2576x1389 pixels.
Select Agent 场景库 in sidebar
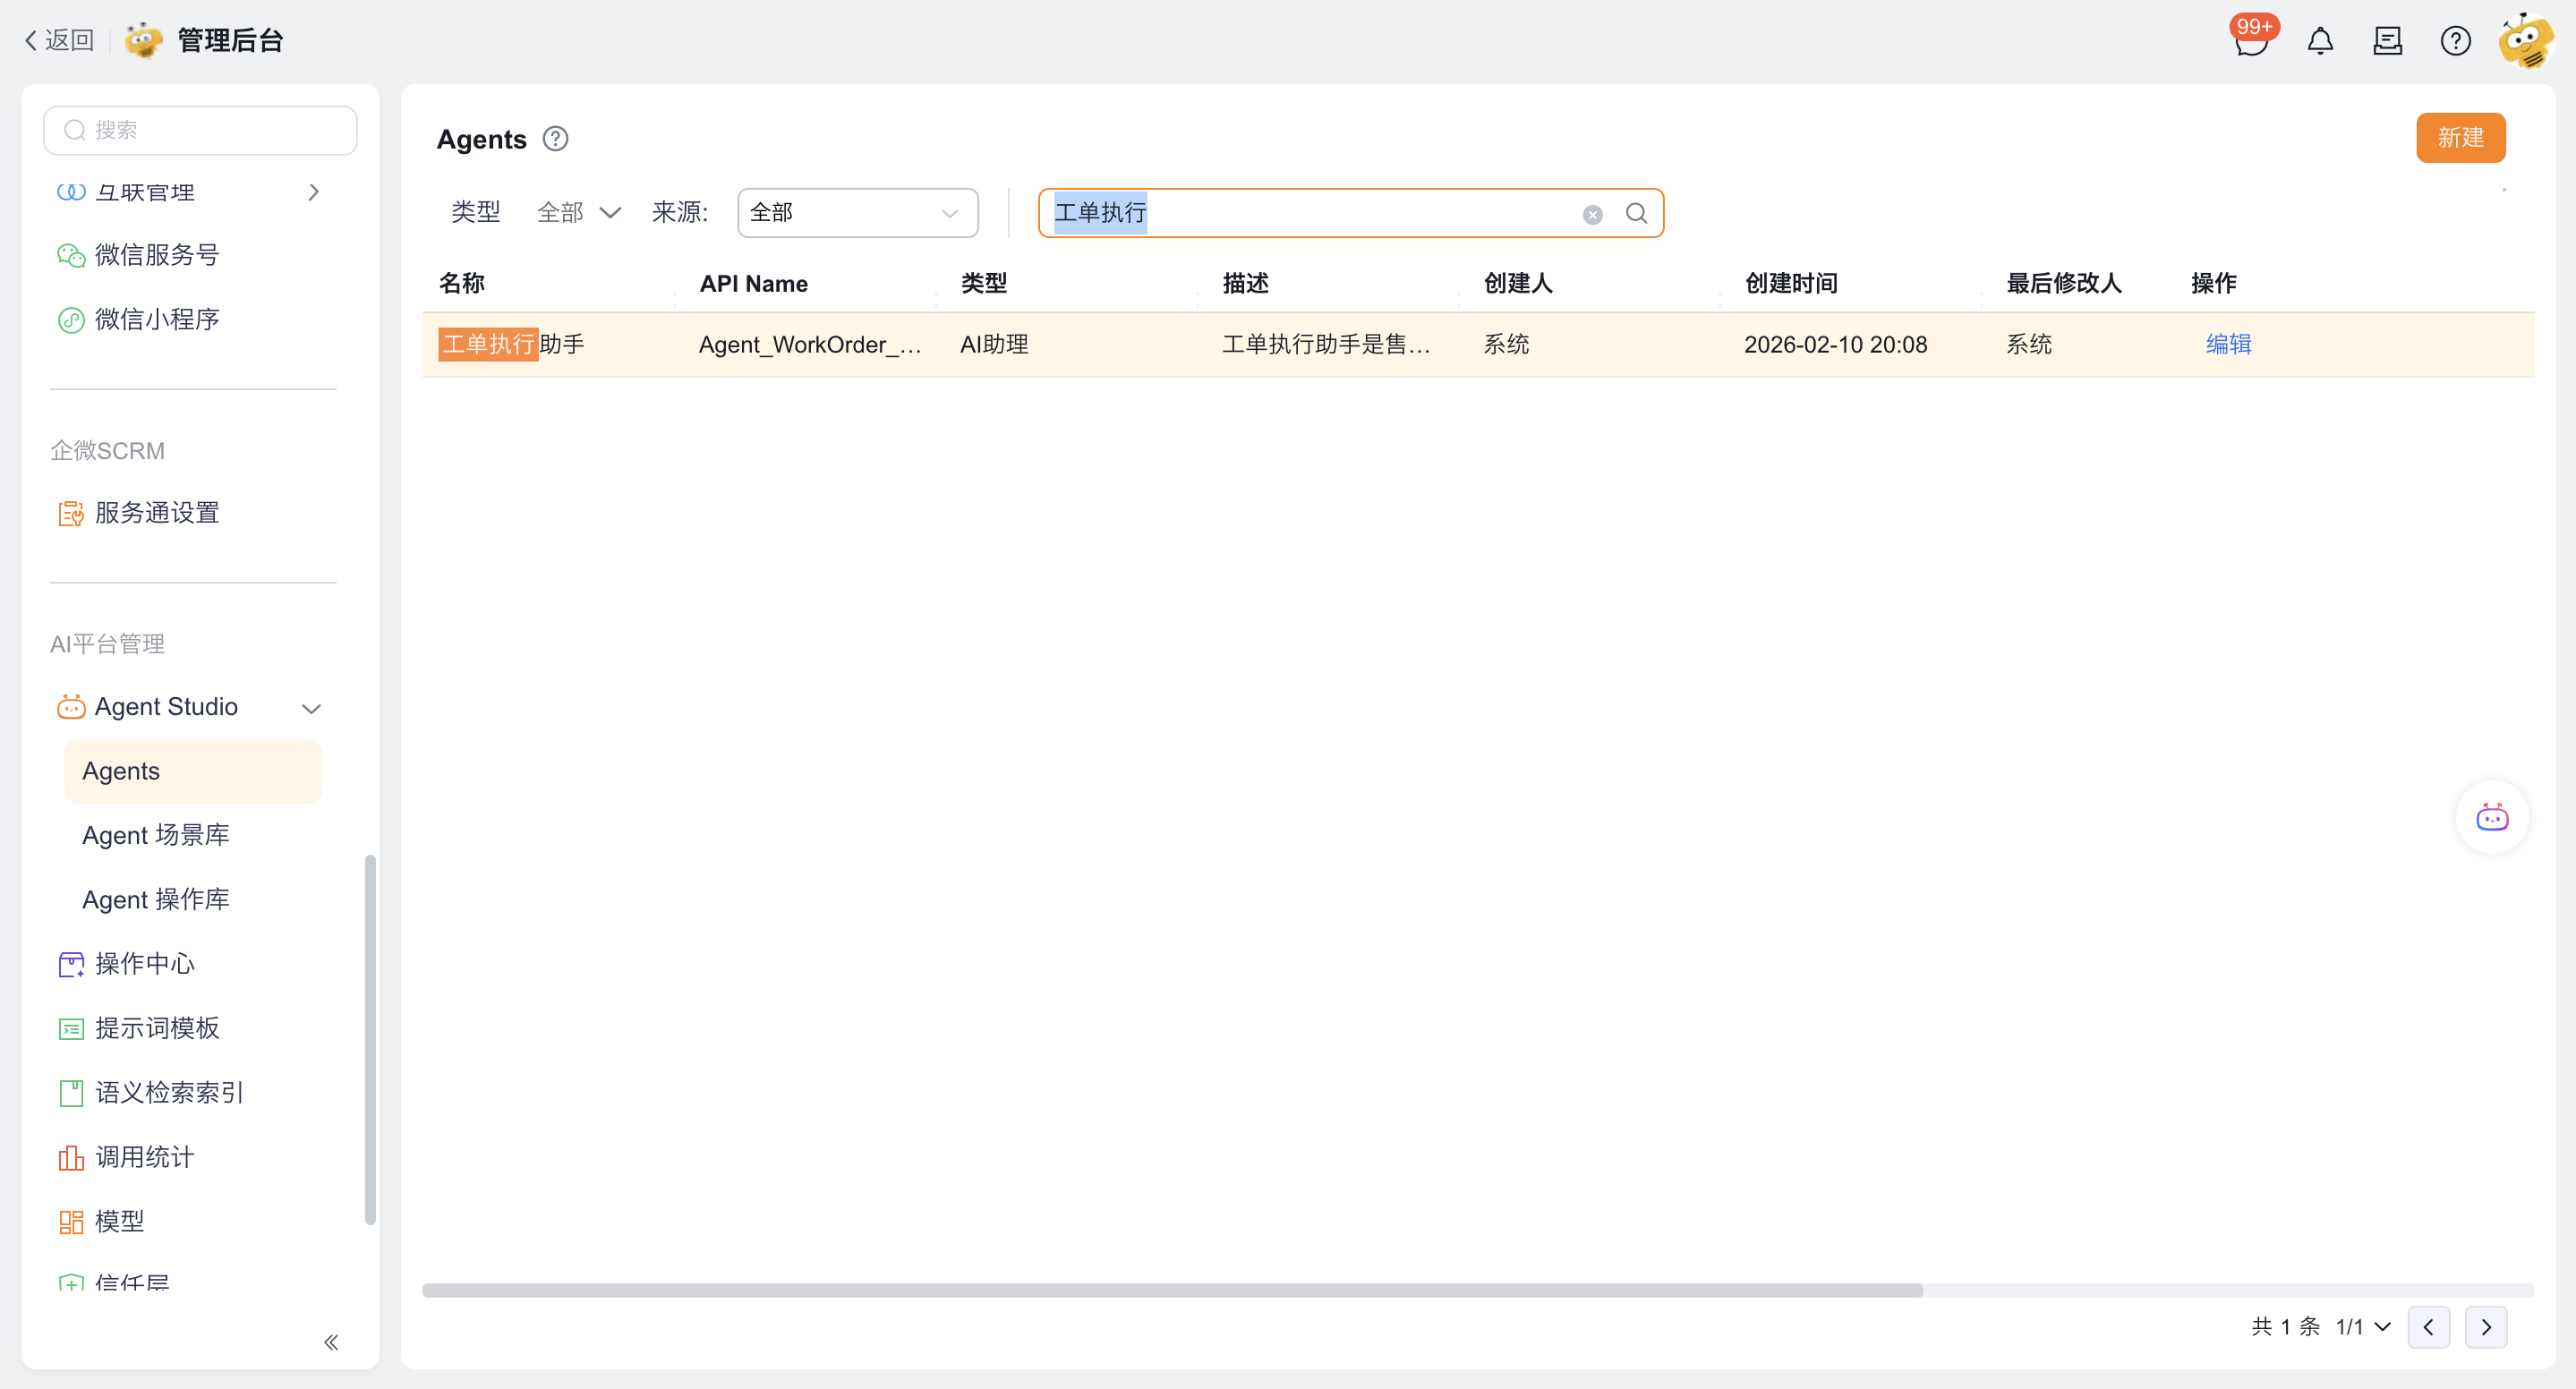tap(156, 835)
